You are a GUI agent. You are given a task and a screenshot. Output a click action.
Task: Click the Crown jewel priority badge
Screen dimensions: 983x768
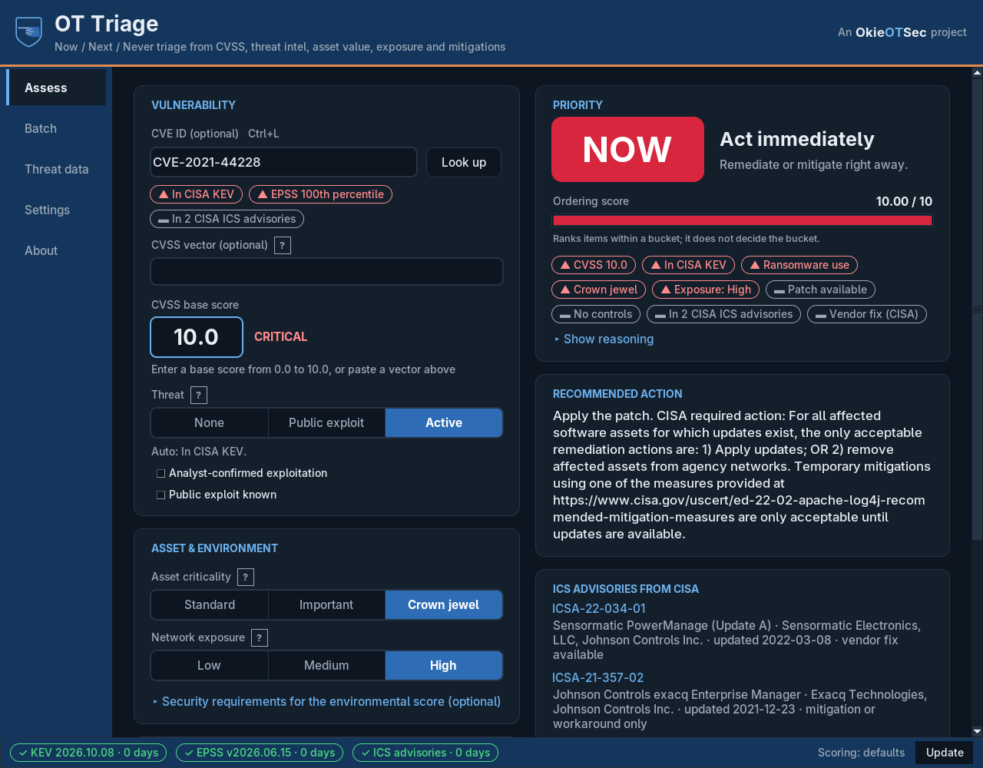[x=598, y=290]
